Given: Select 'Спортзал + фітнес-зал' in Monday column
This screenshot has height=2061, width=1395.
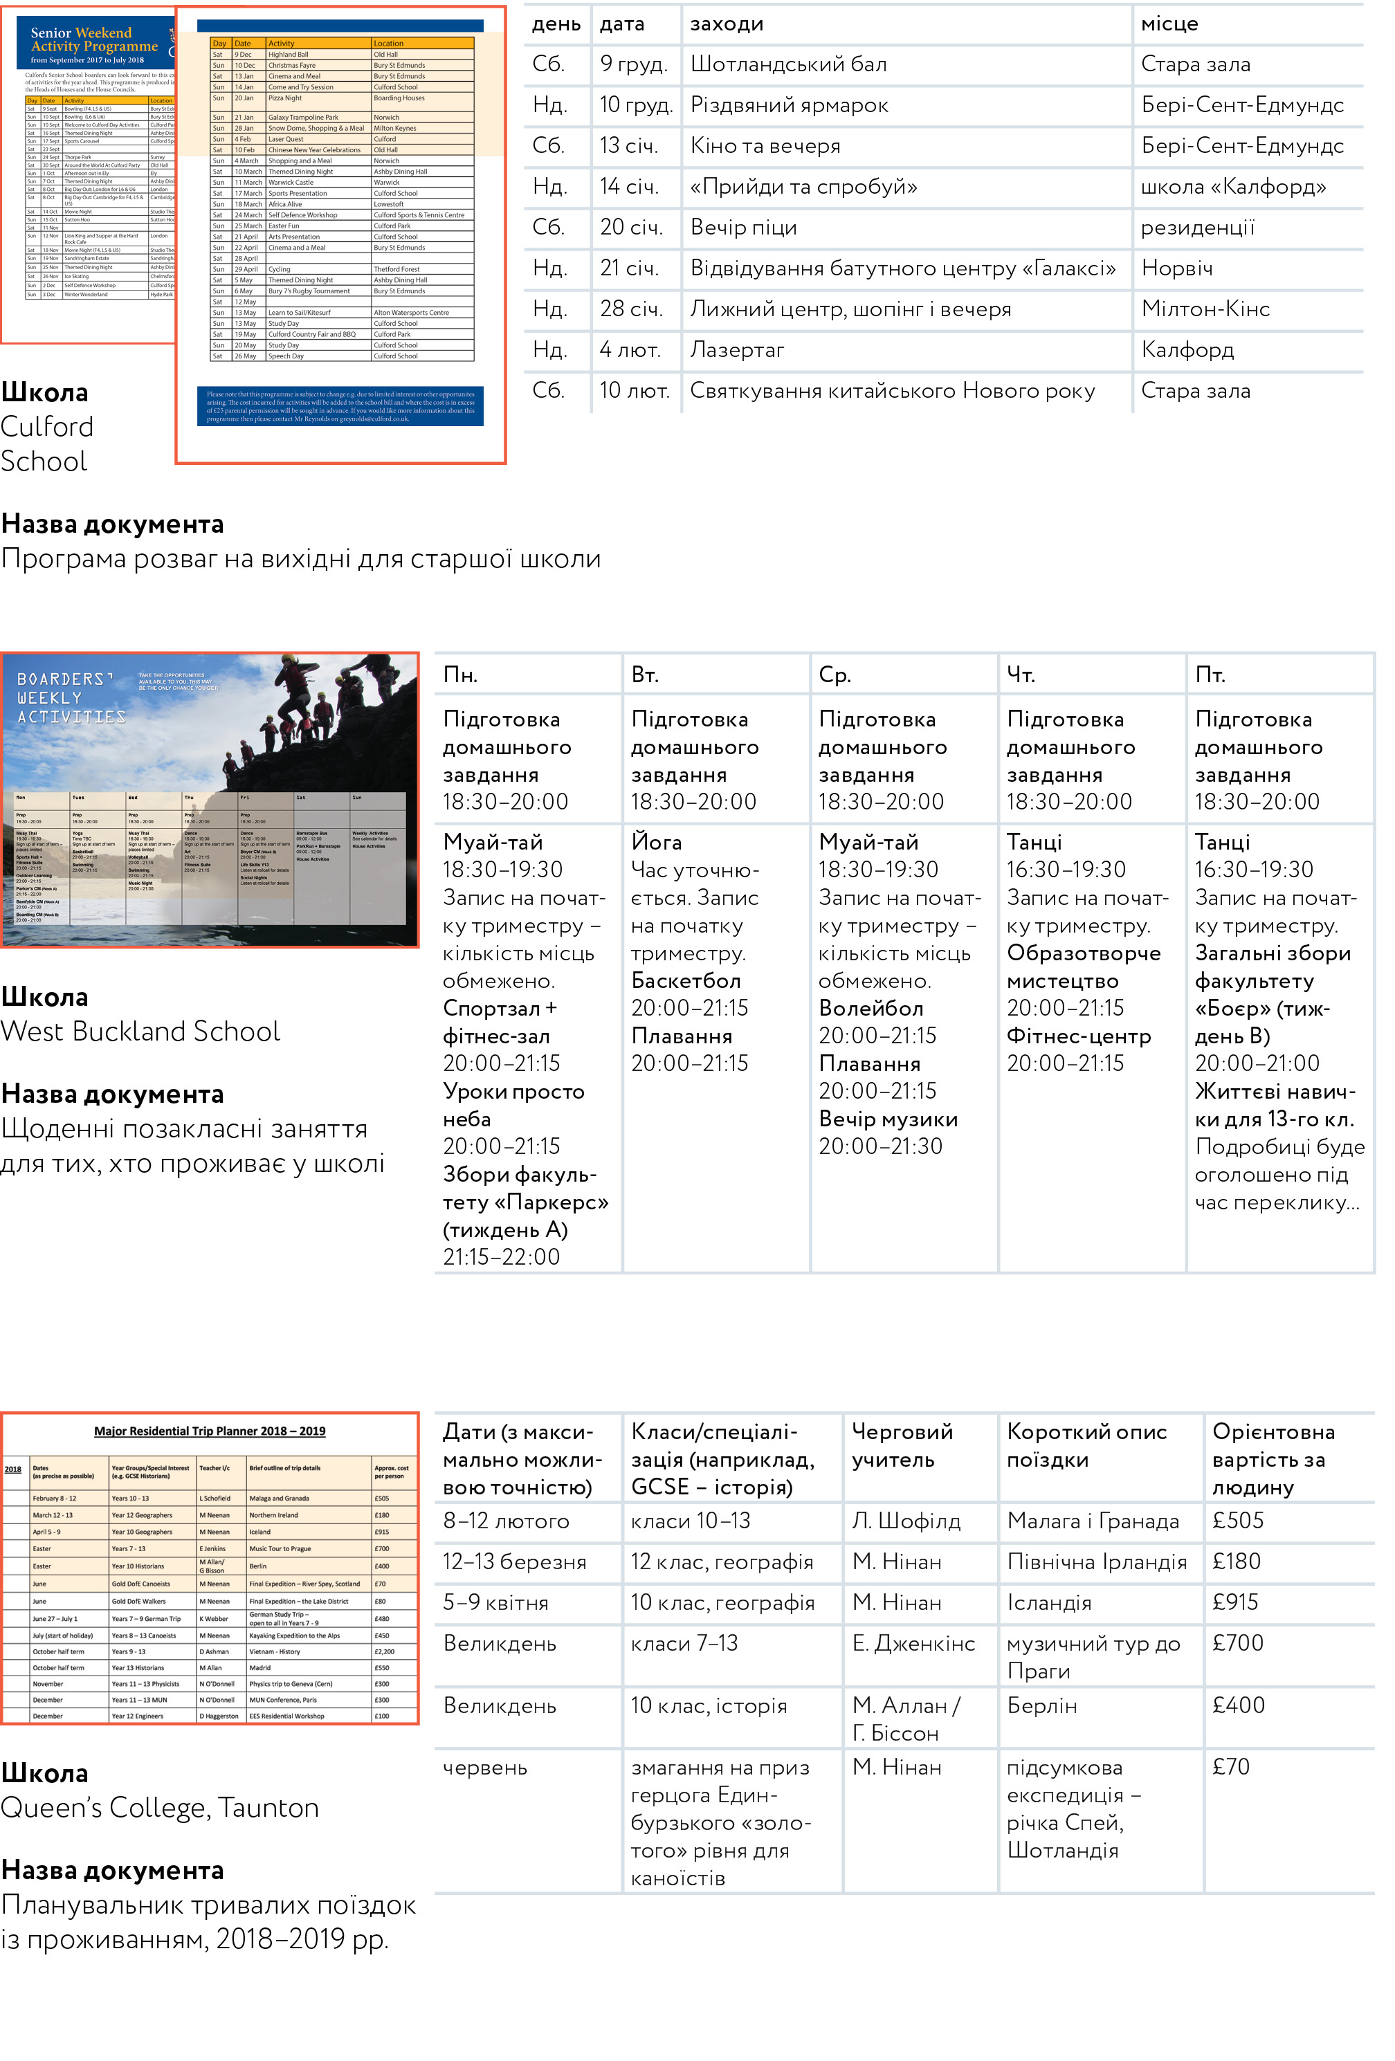Looking at the screenshot, I should 500,1023.
